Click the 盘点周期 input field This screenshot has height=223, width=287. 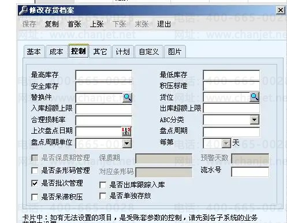(x=231, y=132)
